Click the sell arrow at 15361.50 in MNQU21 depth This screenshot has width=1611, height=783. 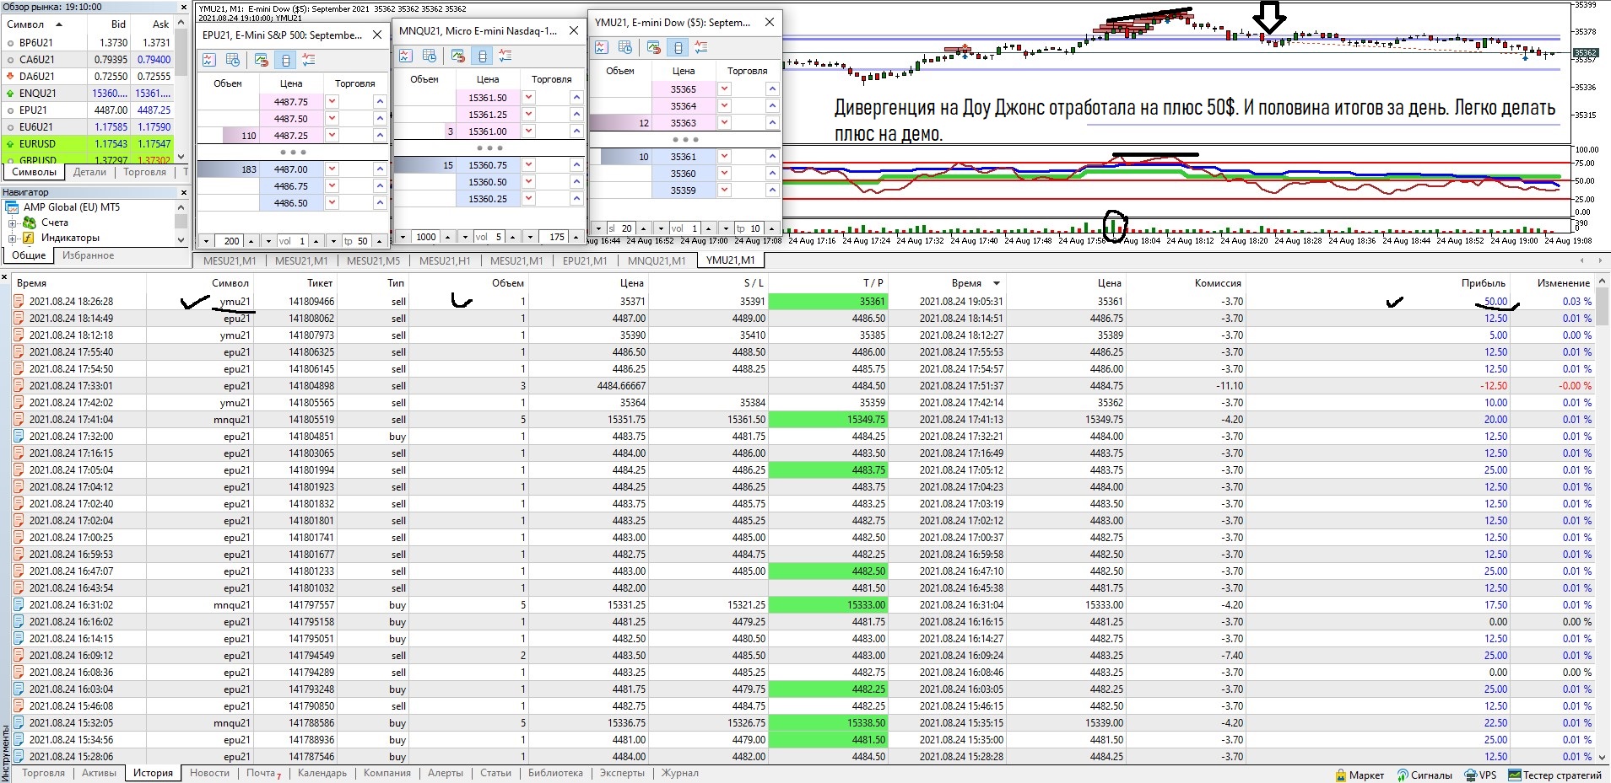click(529, 98)
